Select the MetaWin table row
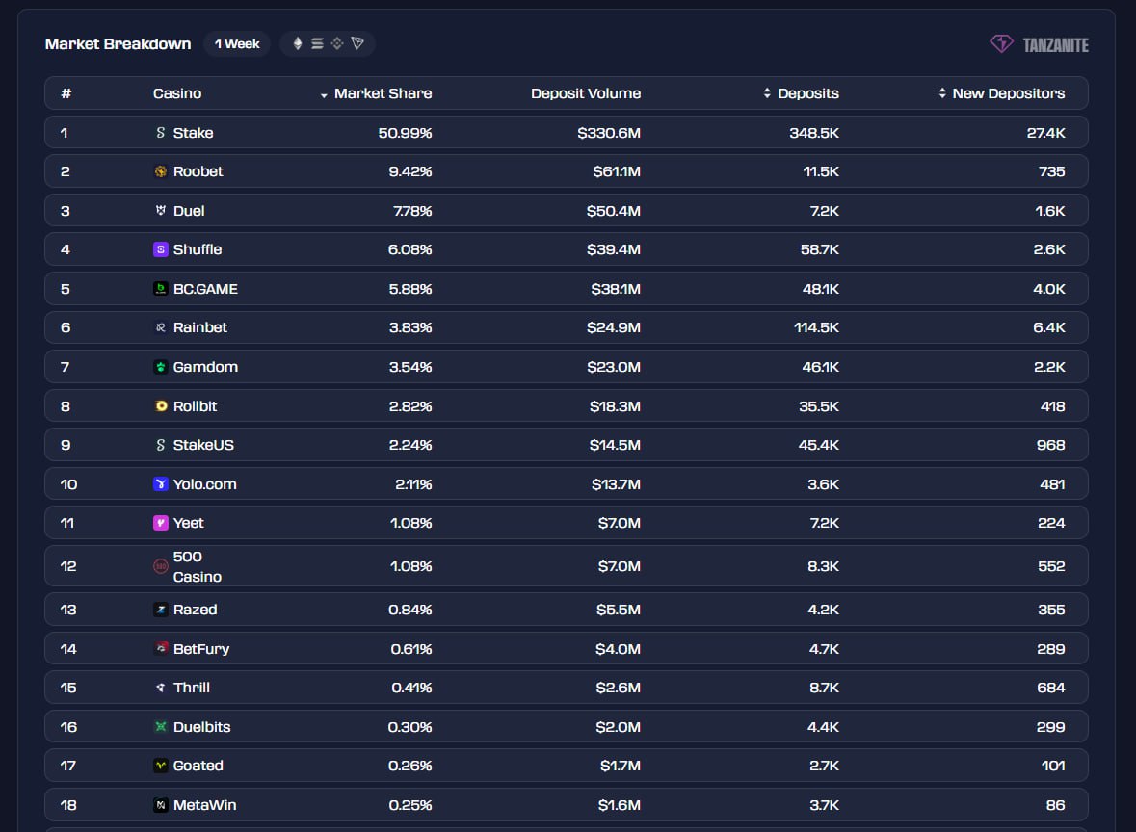 point(567,805)
